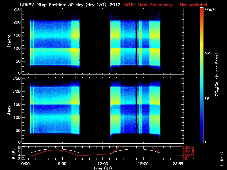The height and width of the screenshot is (170, 227).
Task: Click the 'R [RE]' axis label
Action: pyautogui.click(x=14, y=153)
